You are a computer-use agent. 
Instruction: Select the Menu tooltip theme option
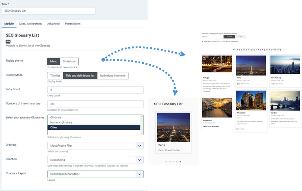click(x=54, y=61)
